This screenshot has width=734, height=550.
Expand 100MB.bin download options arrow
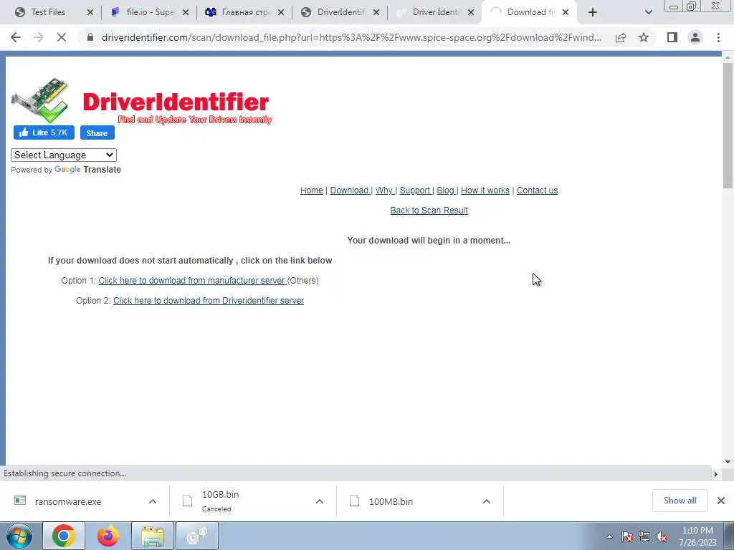click(487, 501)
